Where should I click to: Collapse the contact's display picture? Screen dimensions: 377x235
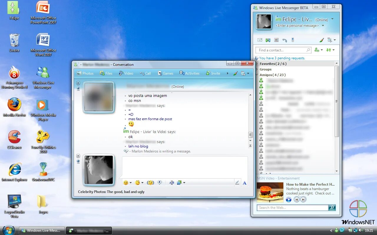tap(78, 83)
